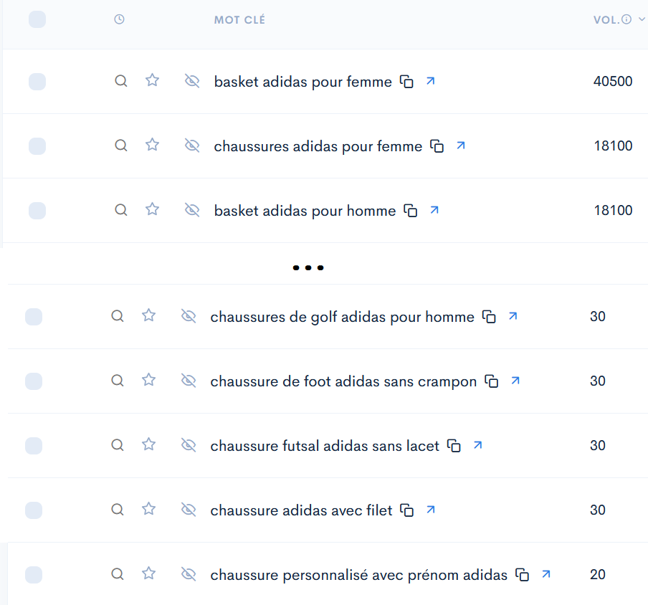Image resolution: width=648 pixels, height=605 pixels.
Task: Search keyword "basket adidas pour femme"
Action: (120, 81)
